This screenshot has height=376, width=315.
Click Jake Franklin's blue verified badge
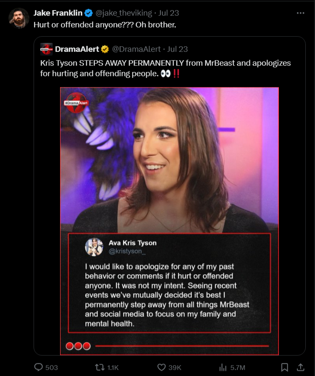point(89,13)
